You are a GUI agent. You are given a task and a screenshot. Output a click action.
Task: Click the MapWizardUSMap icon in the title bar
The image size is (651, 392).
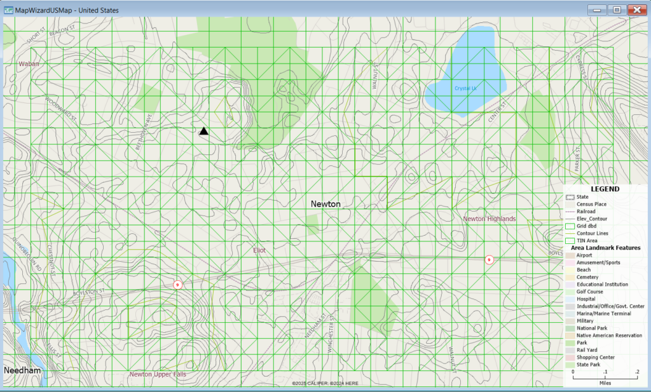point(9,10)
